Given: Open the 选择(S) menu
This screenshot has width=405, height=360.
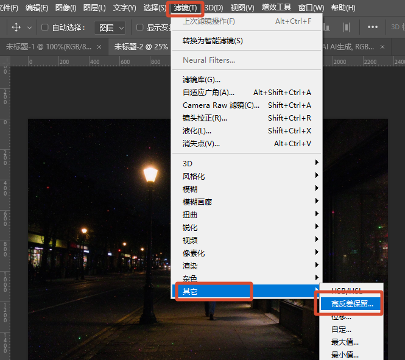Looking at the screenshot, I should 155,8.
